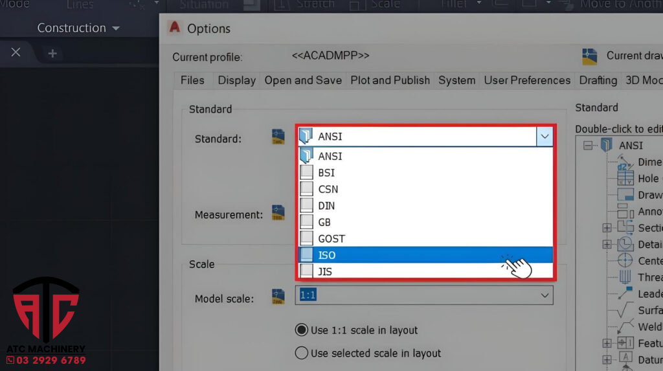Collapse the ANSI tree node
This screenshot has width=663, height=371.
588,146
